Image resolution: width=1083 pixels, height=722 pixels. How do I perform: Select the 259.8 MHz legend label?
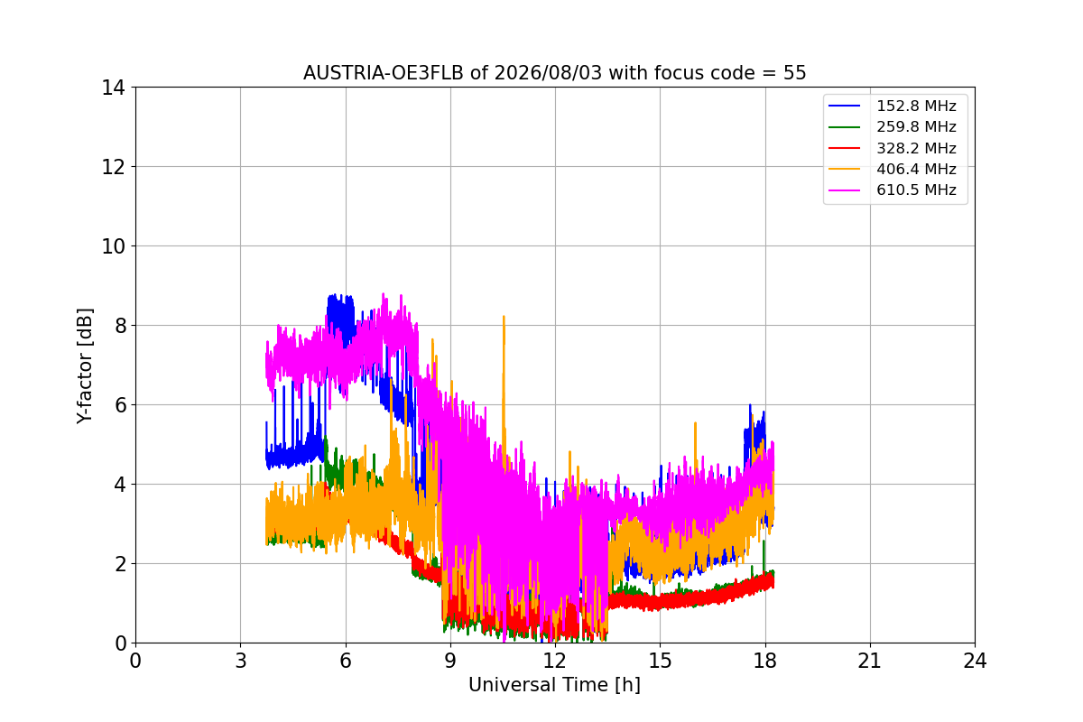(916, 127)
